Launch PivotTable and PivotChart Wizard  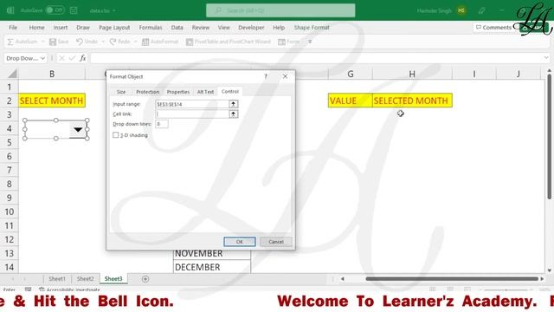(x=229, y=42)
